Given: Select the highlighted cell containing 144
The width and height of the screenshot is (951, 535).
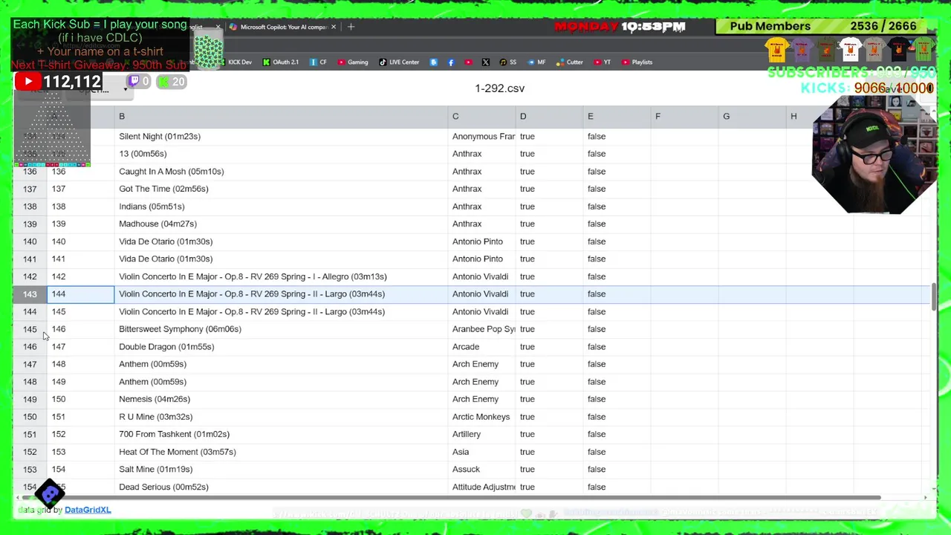Looking at the screenshot, I should pos(80,294).
